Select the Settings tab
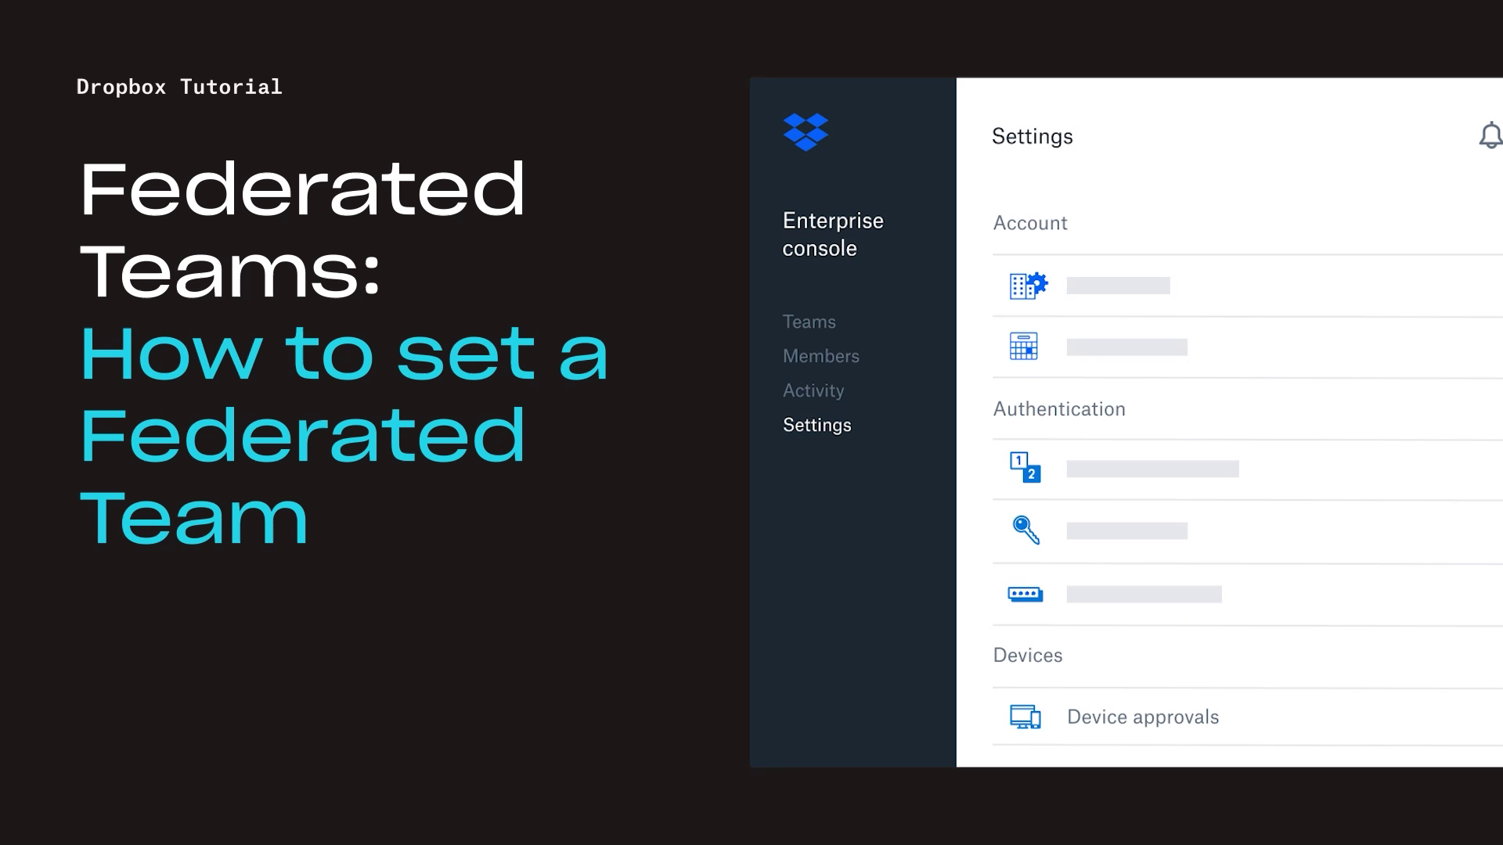This screenshot has height=845, width=1503. (x=816, y=424)
